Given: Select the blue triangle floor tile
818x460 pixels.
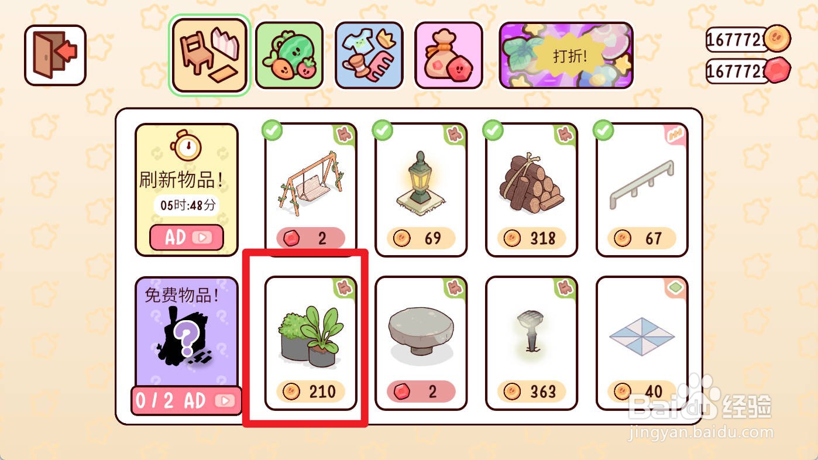Looking at the screenshot, I should 642,343.
